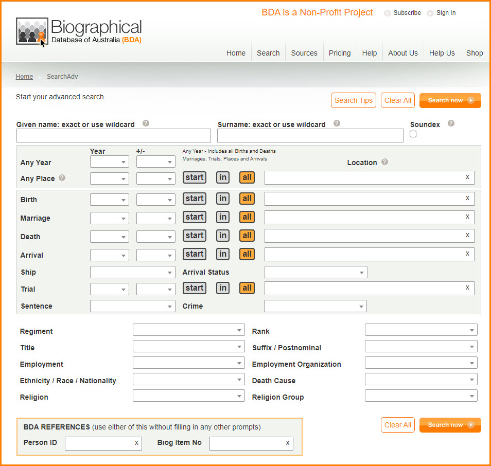Select 'all' match for Death

tap(247, 236)
